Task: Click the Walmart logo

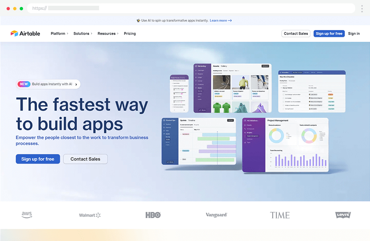Action: coord(90,215)
